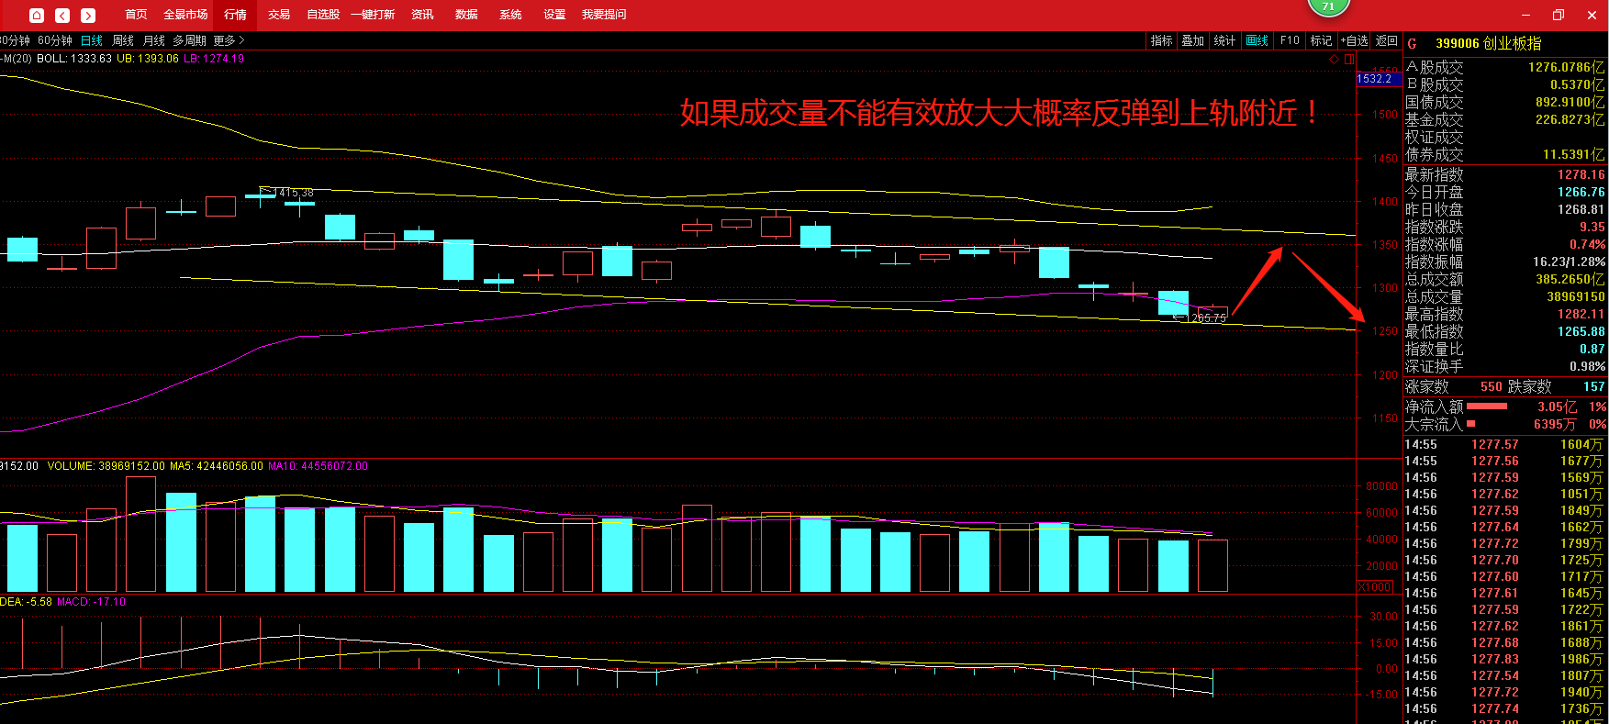Click the back arrow navigation icon
The height and width of the screenshot is (724, 1609).
(x=62, y=15)
